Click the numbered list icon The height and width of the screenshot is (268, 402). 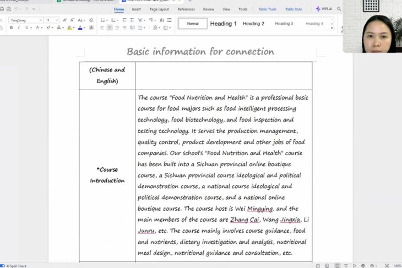pos(113,20)
